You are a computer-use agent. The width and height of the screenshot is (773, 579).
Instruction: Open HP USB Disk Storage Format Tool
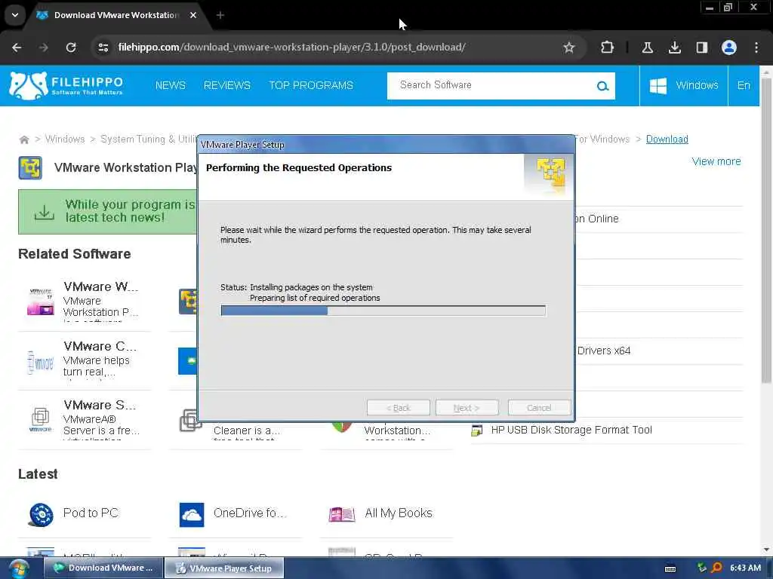pyautogui.click(x=571, y=430)
